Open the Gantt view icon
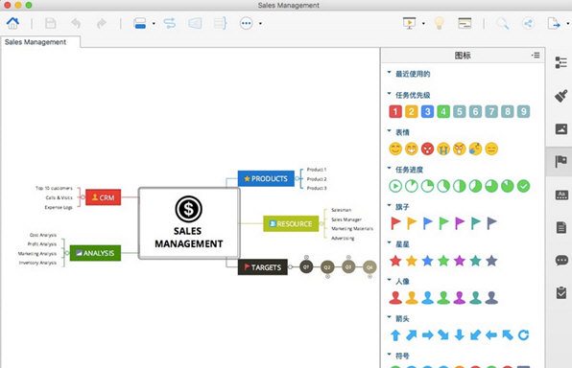 pos(465,23)
